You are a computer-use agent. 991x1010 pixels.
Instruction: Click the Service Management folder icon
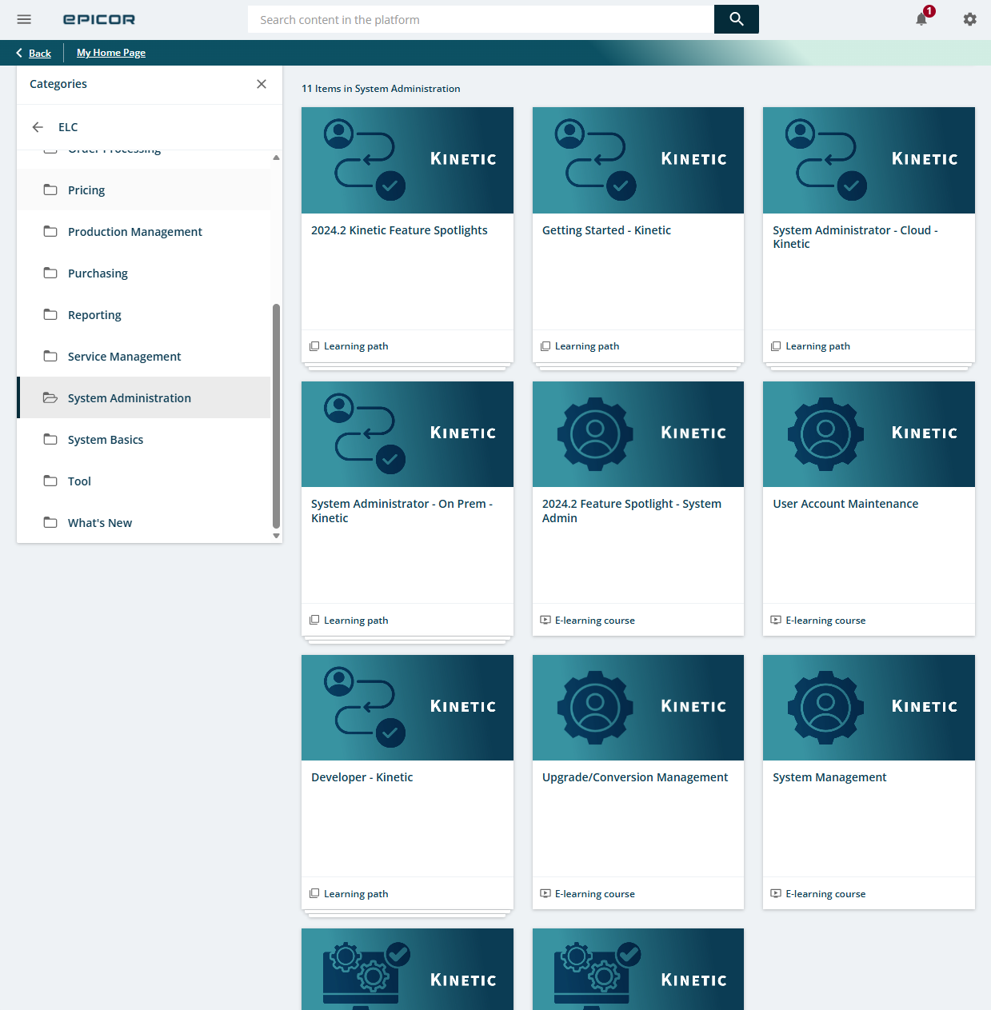tap(50, 357)
